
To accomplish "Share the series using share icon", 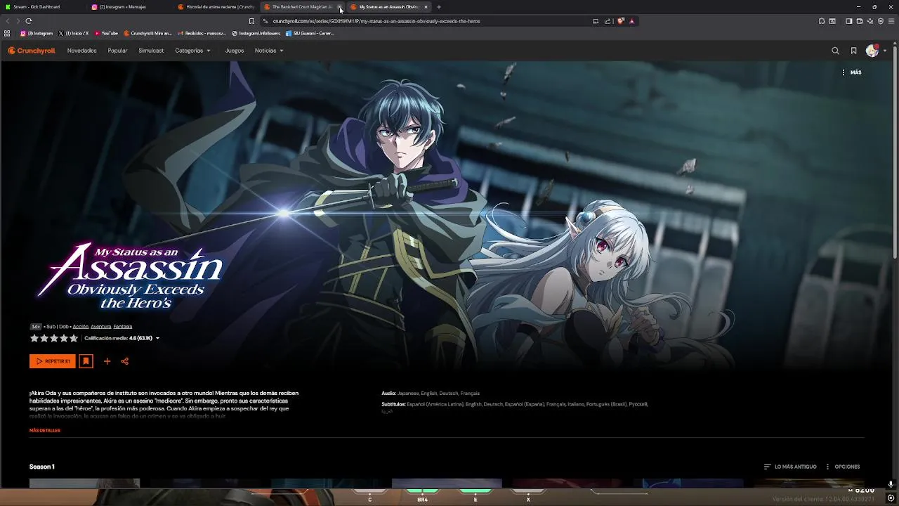I will point(124,361).
